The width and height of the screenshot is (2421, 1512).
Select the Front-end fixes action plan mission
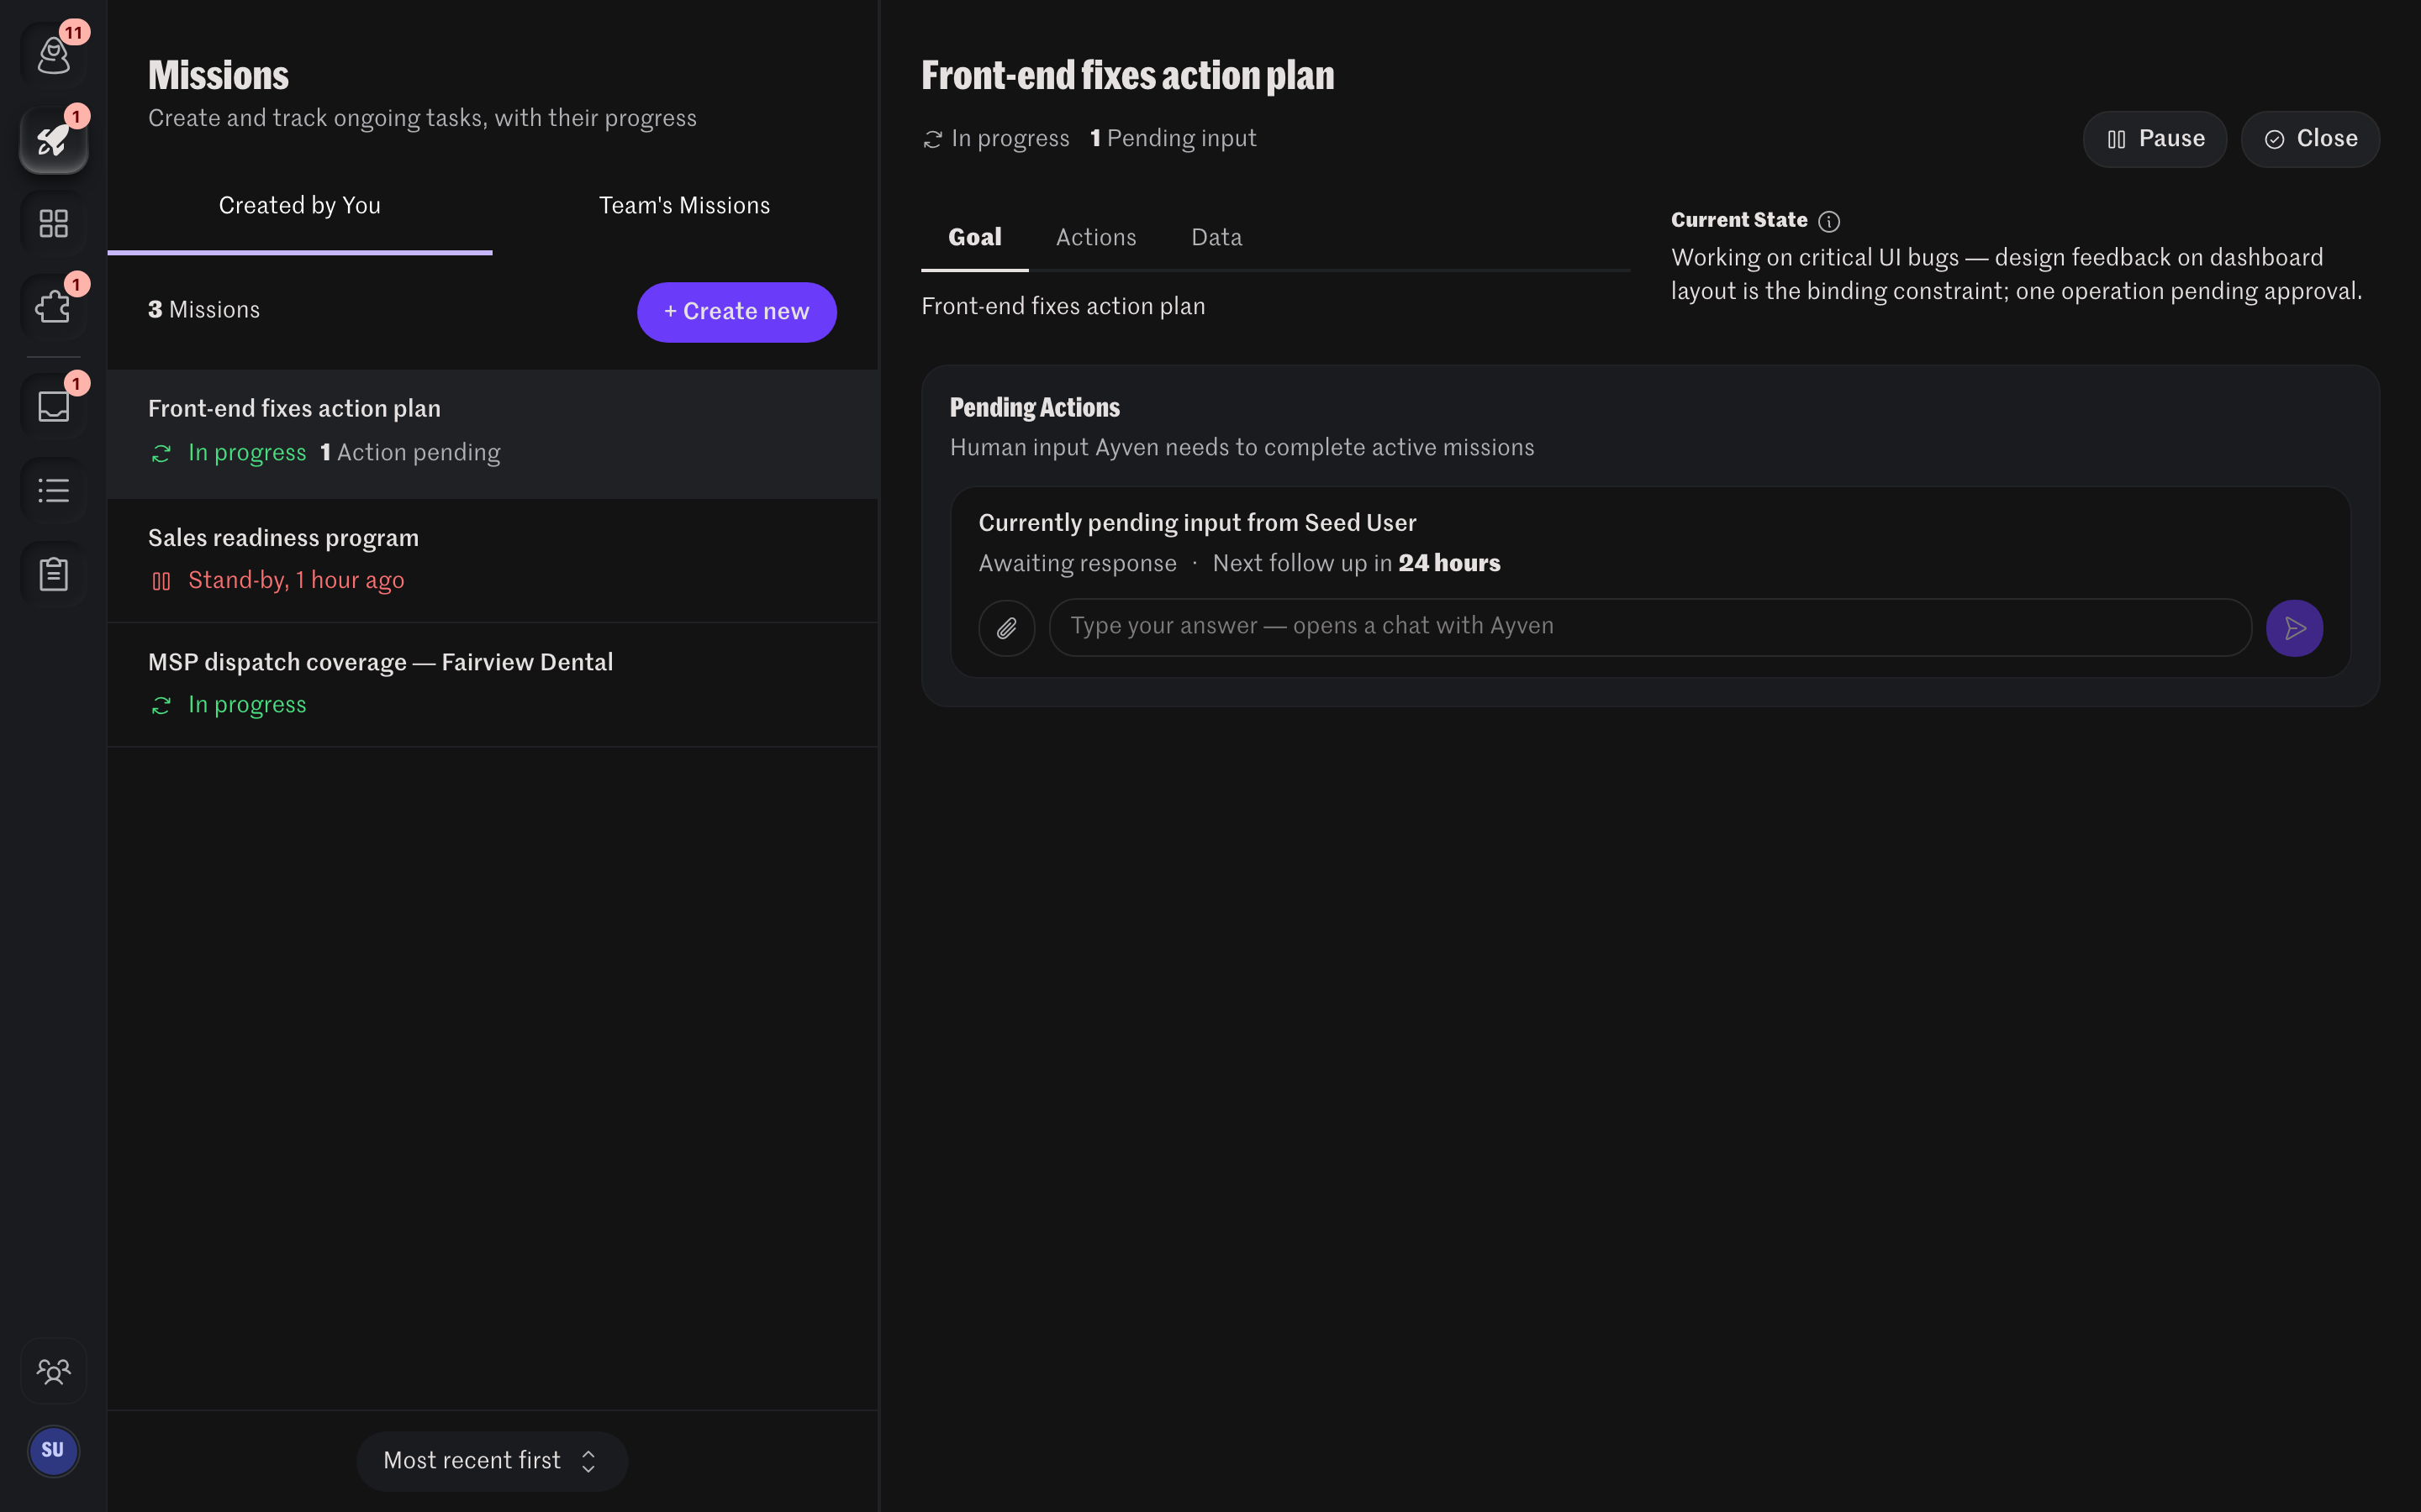click(493, 434)
